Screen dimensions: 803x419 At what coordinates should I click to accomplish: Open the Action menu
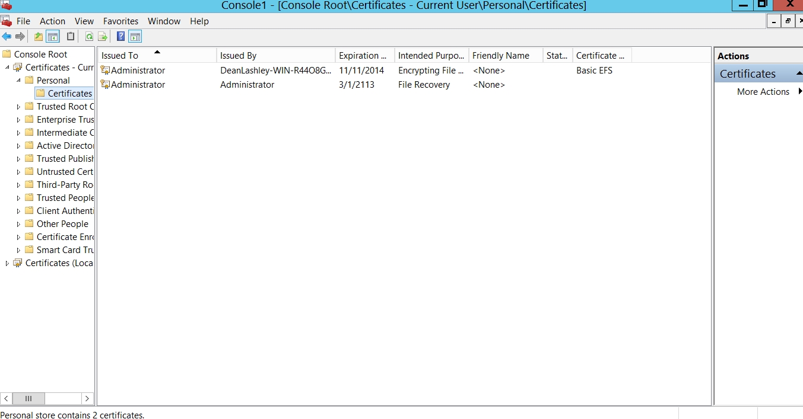(x=52, y=21)
